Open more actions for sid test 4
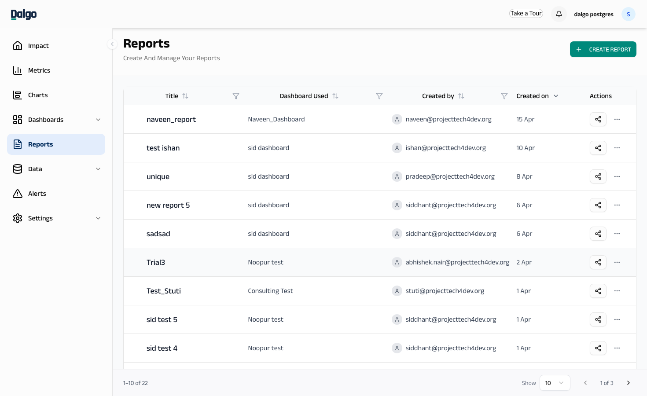This screenshot has width=647, height=396. (617, 348)
